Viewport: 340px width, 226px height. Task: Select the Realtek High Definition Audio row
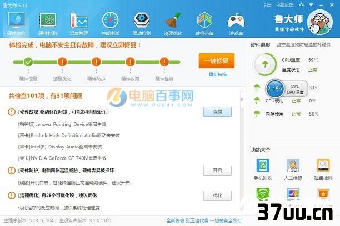(x=69, y=136)
